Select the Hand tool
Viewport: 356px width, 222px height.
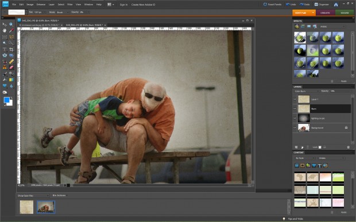point(5,30)
